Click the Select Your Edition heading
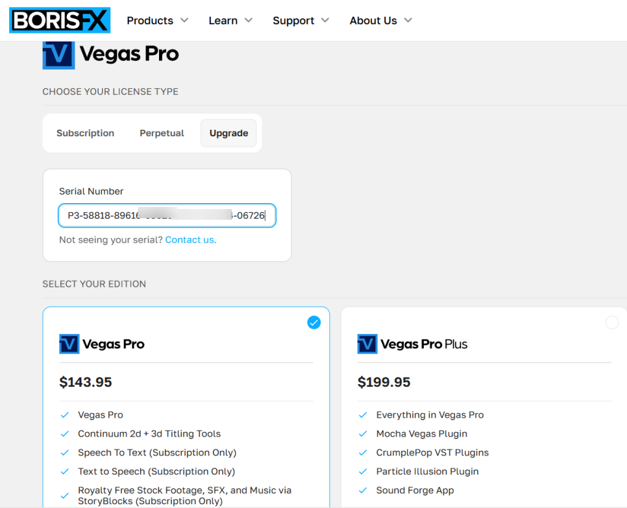This screenshot has height=508, width=627. pos(94,284)
